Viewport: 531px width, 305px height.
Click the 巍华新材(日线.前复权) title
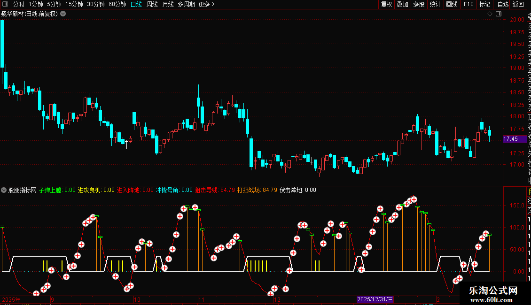pyautogui.click(x=30, y=14)
